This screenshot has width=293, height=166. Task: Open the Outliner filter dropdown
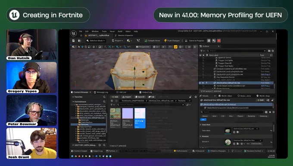click(x=202, y=51)
